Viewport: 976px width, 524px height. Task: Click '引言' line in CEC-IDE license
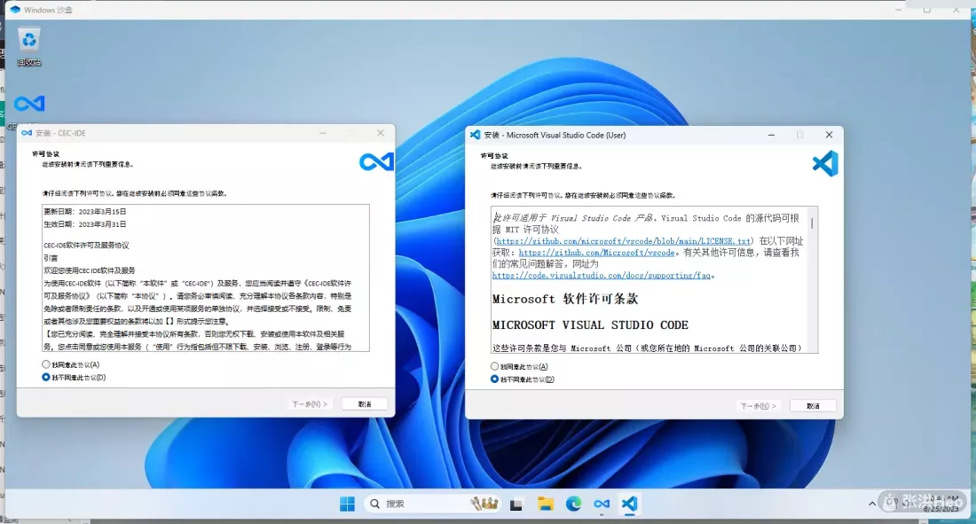pos(51,258)
